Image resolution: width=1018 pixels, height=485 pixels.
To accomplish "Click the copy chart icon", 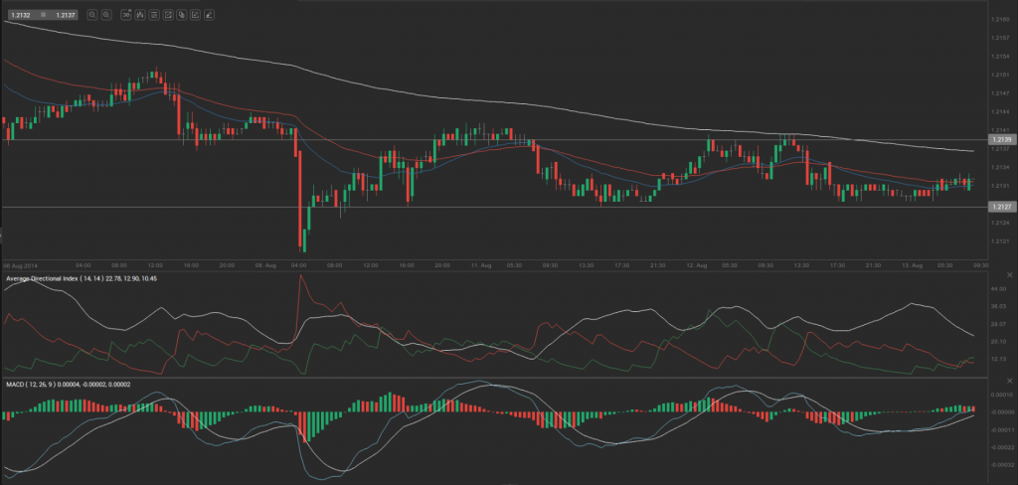I will (x=182, y=15).
